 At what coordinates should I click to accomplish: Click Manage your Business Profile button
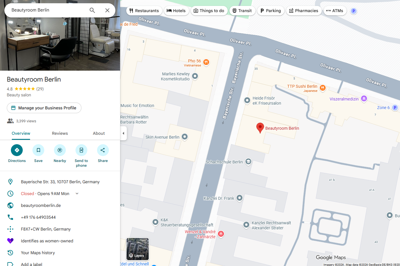44,108
